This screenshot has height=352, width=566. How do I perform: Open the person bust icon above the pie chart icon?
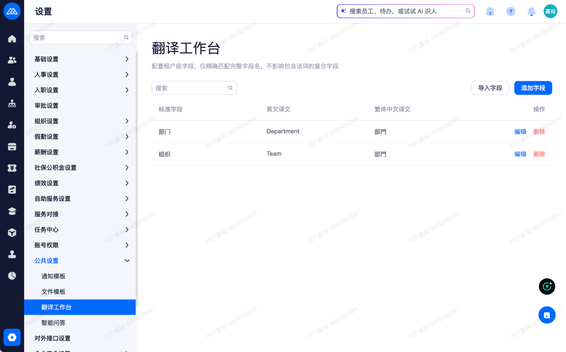click(x=12, y=254)
